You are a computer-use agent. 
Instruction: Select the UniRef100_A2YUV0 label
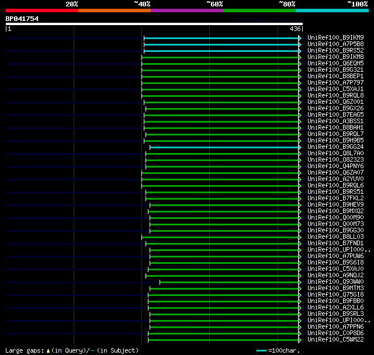pos(335,179)
